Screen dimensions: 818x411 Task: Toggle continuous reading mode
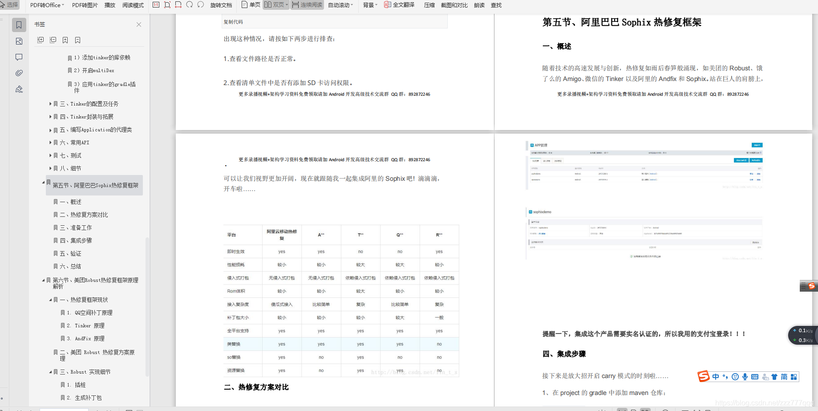(x=307, y=5)
